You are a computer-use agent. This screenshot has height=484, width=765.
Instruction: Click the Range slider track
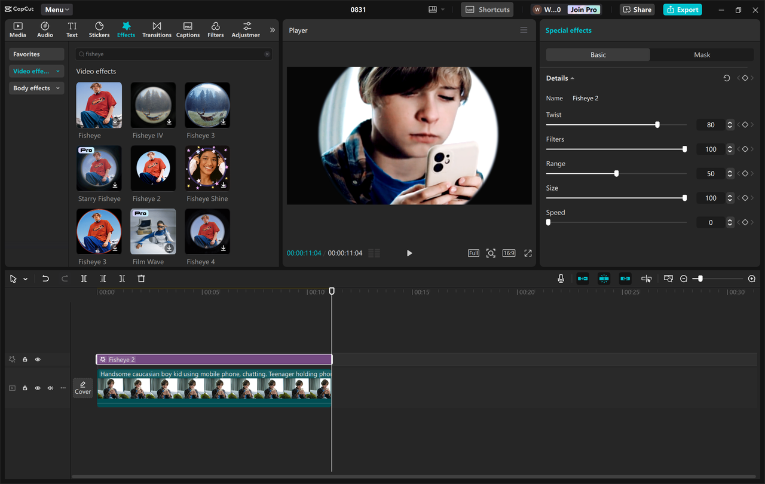pos(616,174)
